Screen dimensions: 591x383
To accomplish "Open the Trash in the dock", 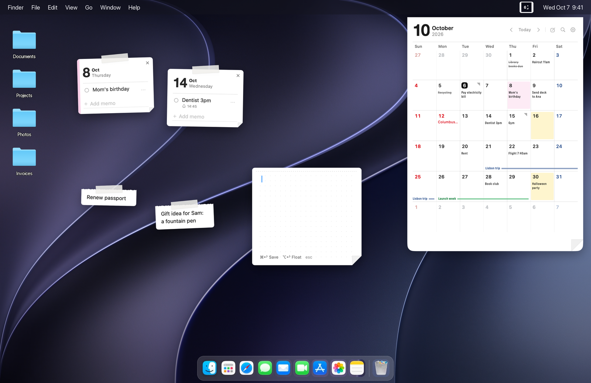I will point(381,368).
